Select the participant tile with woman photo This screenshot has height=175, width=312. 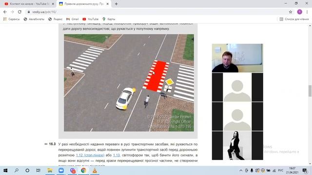tap(237, 145)
